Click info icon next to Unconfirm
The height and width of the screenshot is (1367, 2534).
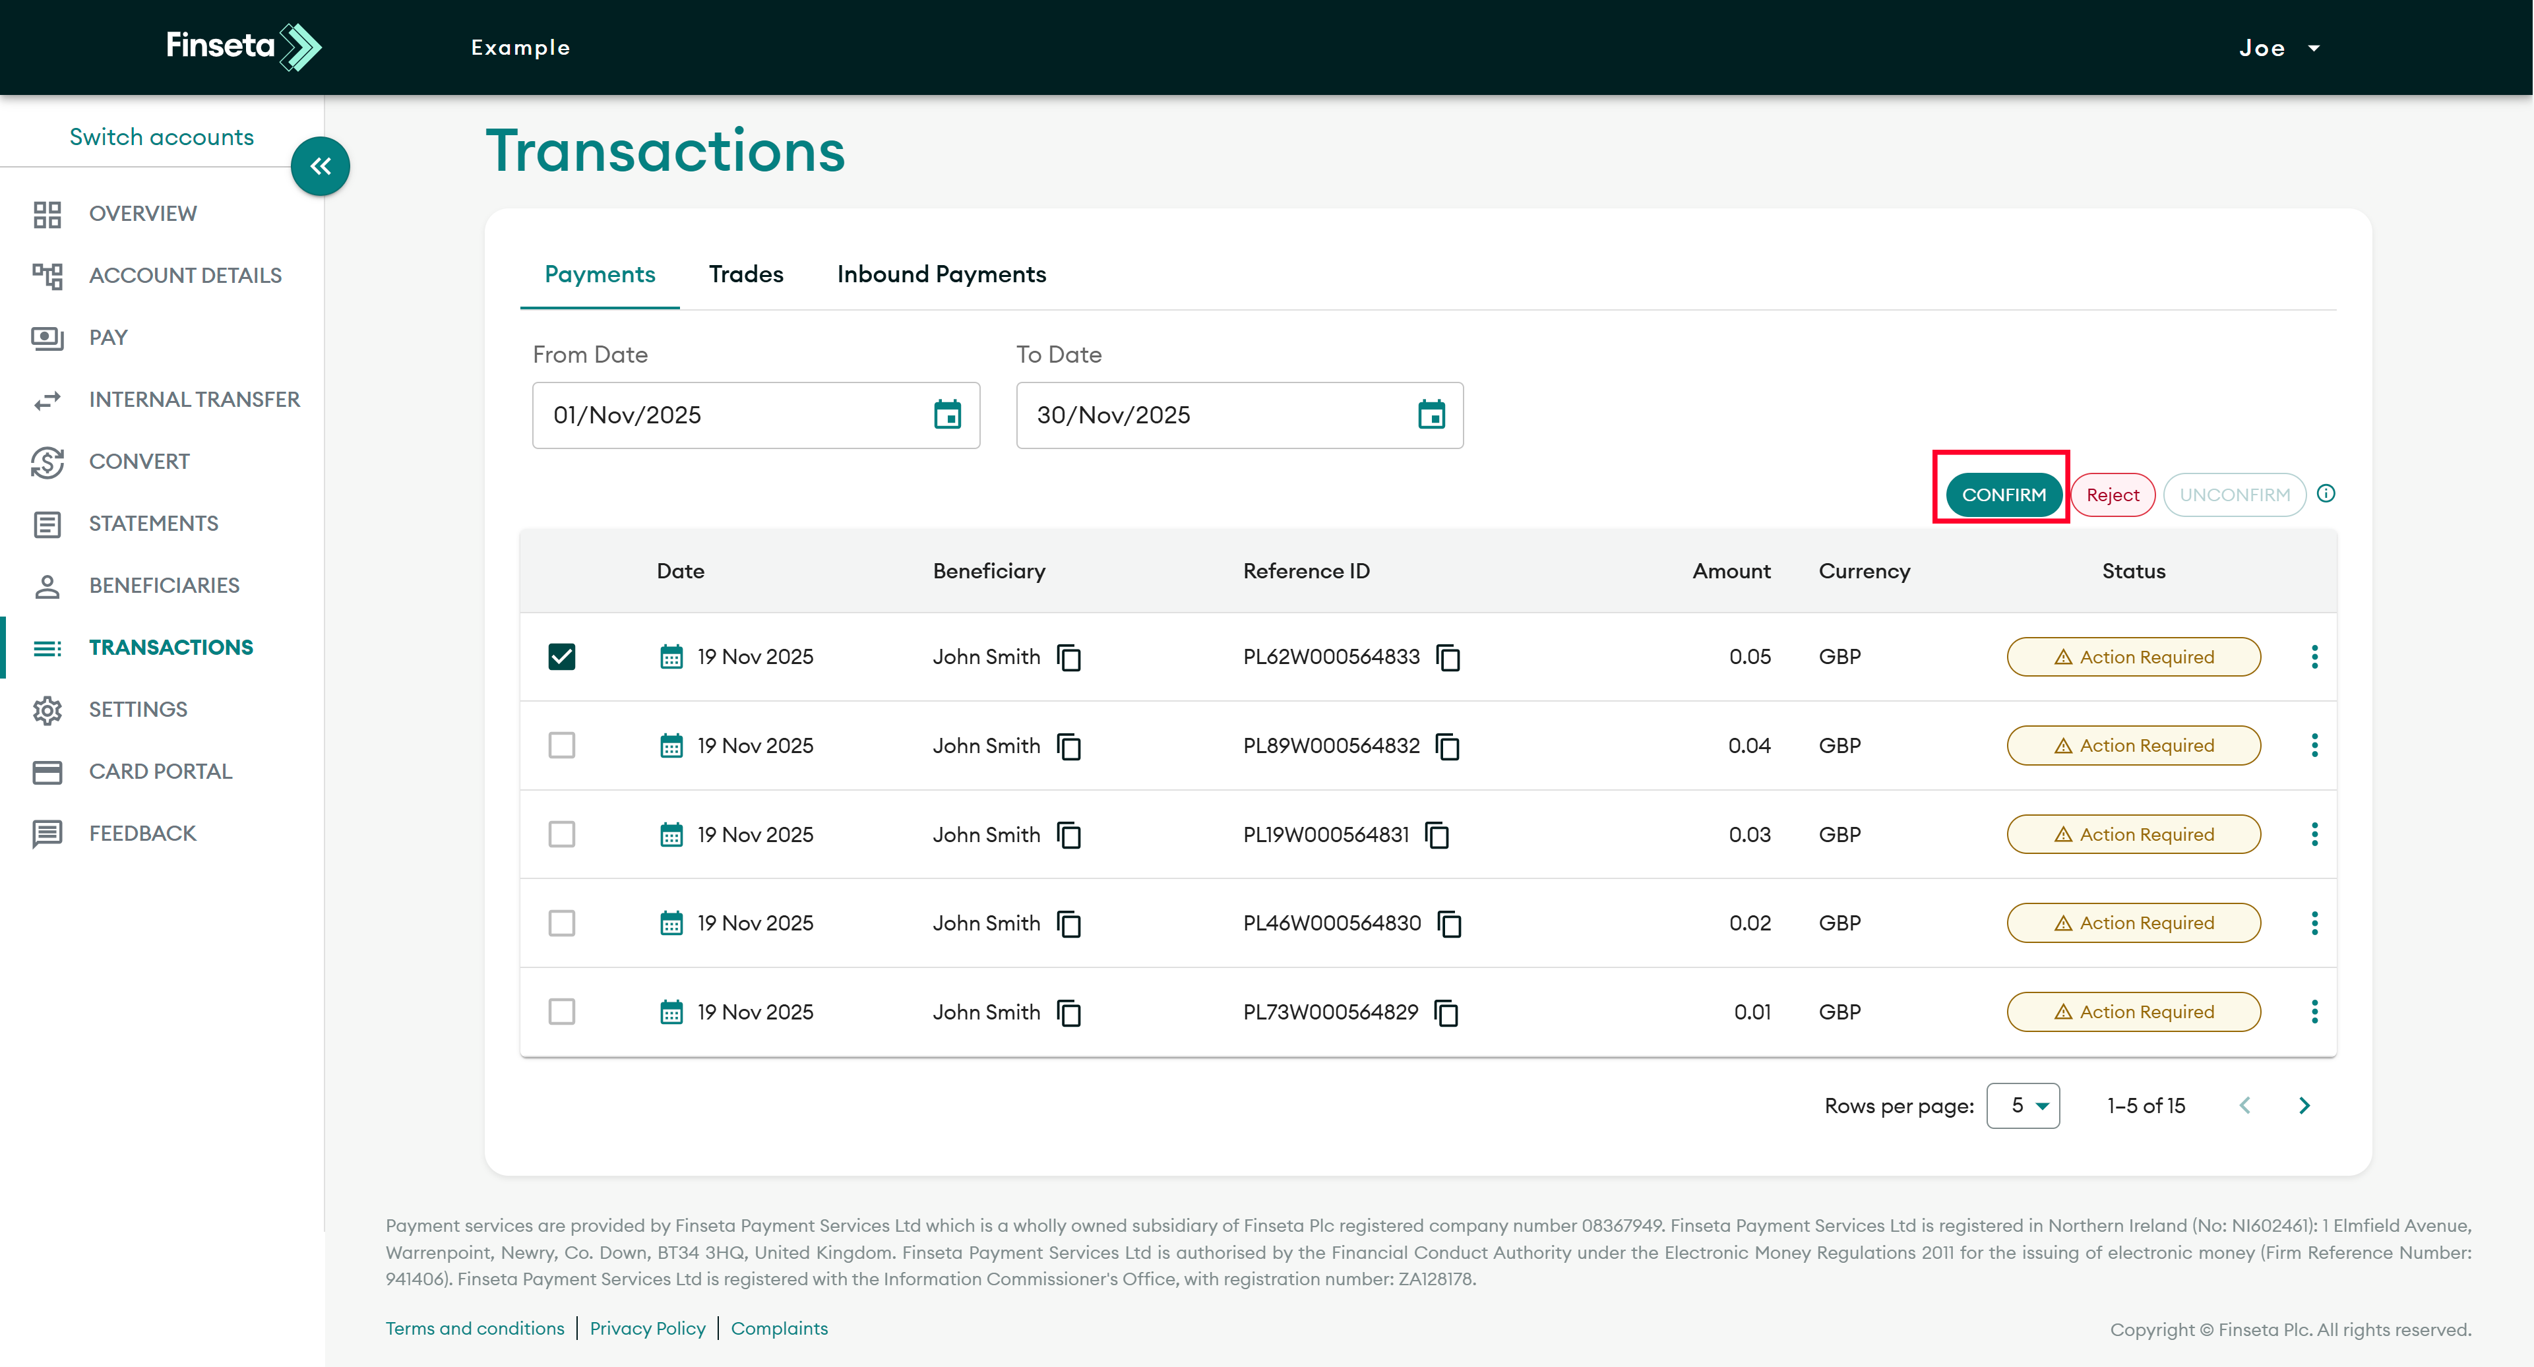(2326, 494)
